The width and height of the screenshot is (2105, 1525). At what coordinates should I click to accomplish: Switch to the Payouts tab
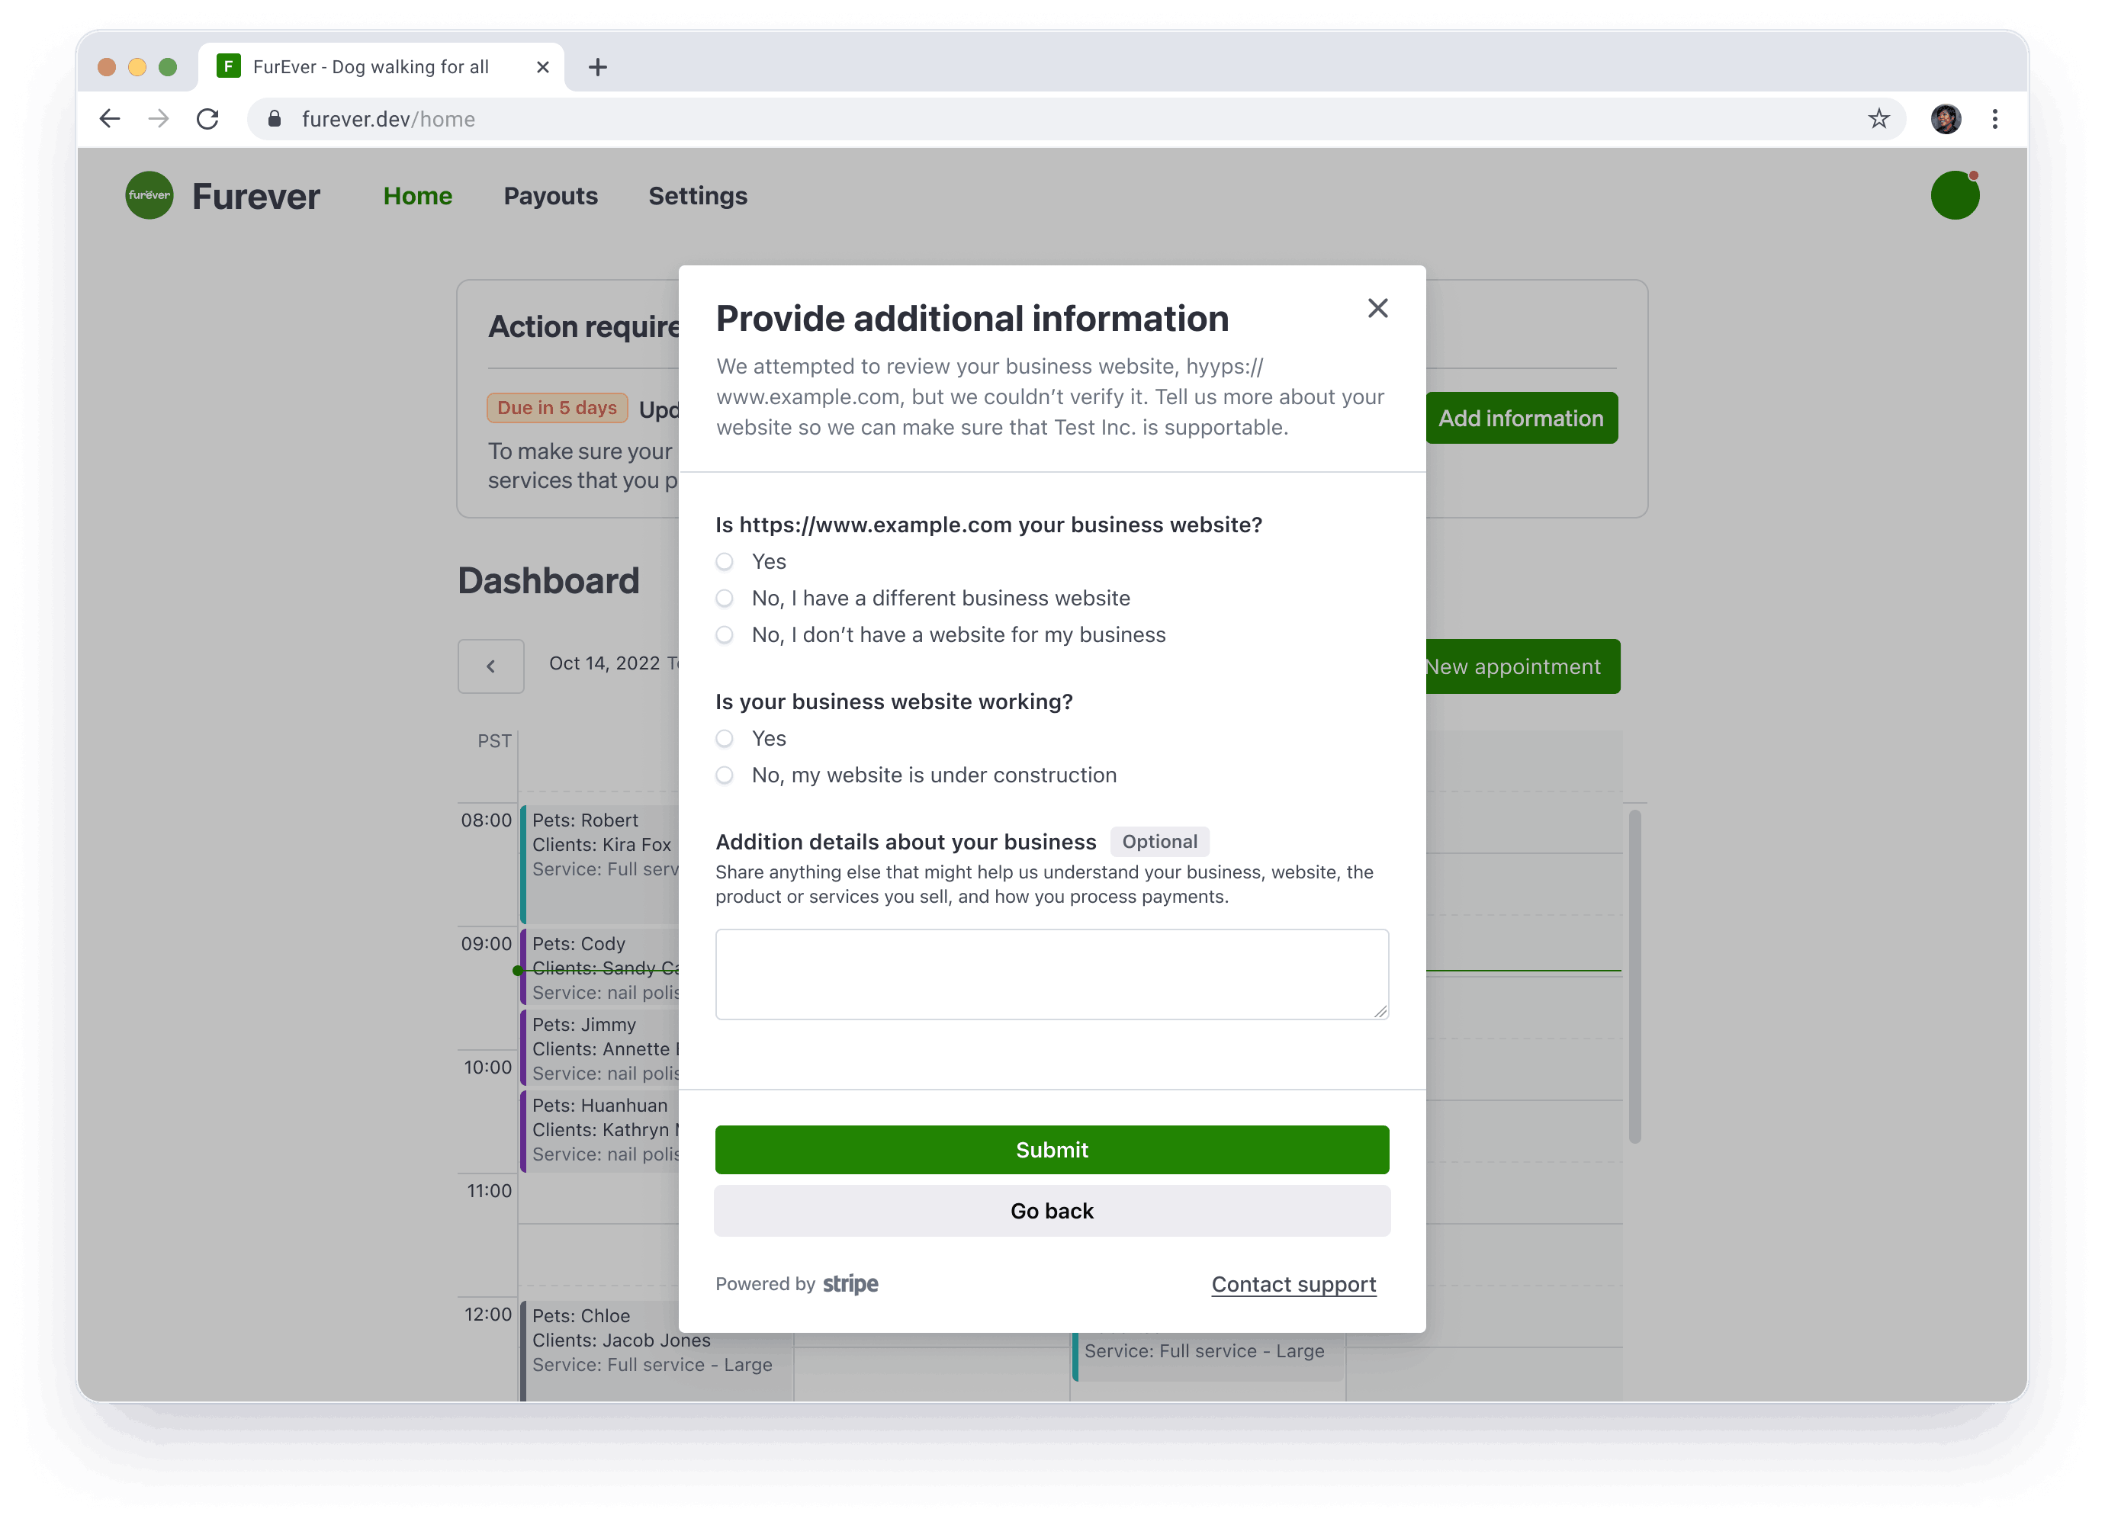(x=551, y=196)
